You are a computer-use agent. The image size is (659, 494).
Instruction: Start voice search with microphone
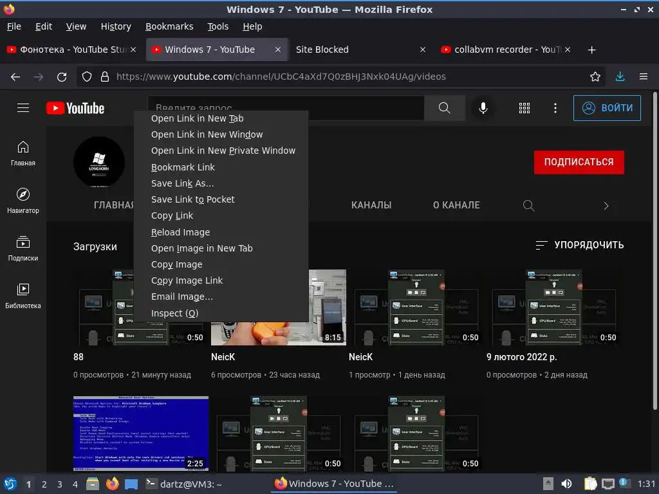pos(483,108)
